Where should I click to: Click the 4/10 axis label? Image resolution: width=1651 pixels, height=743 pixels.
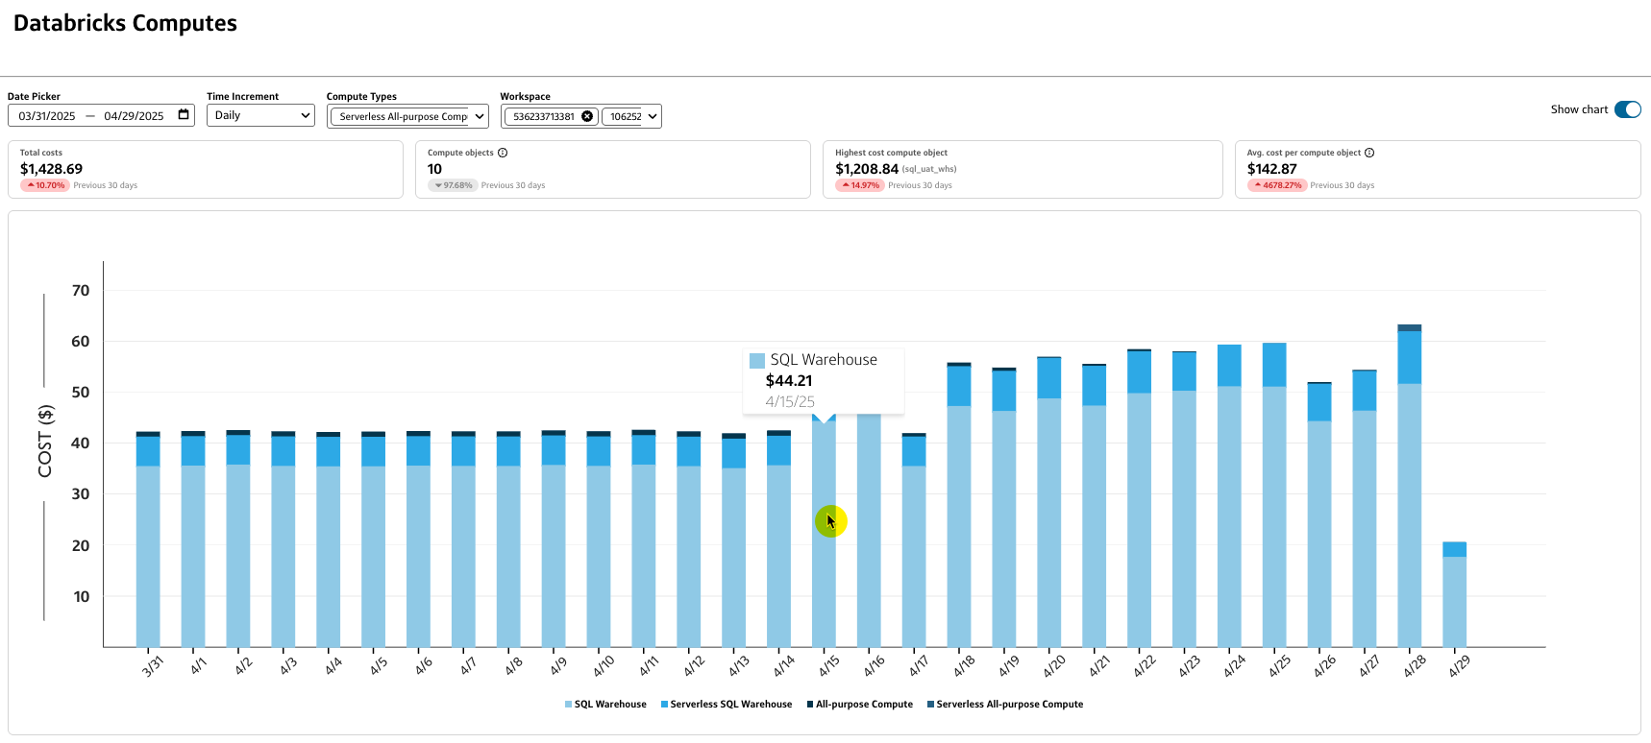tap(603, 665)
